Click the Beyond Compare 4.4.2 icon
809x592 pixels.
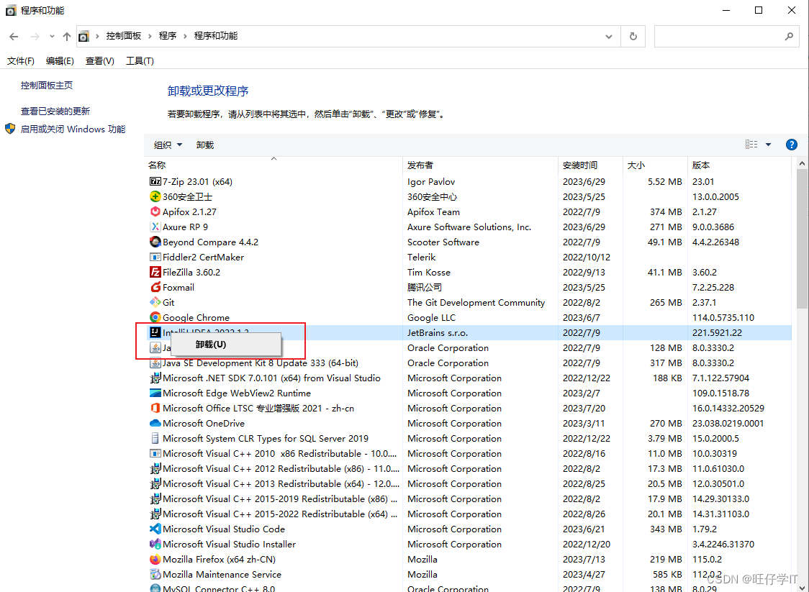coord(155,242)
